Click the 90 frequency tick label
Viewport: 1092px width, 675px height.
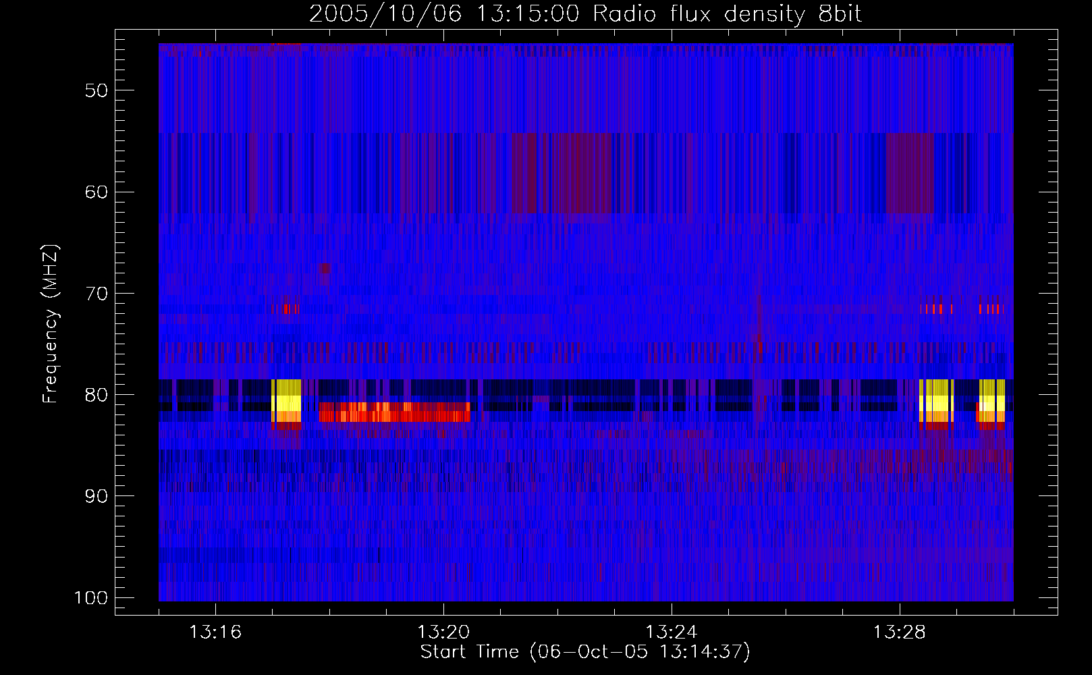[97, 496]
